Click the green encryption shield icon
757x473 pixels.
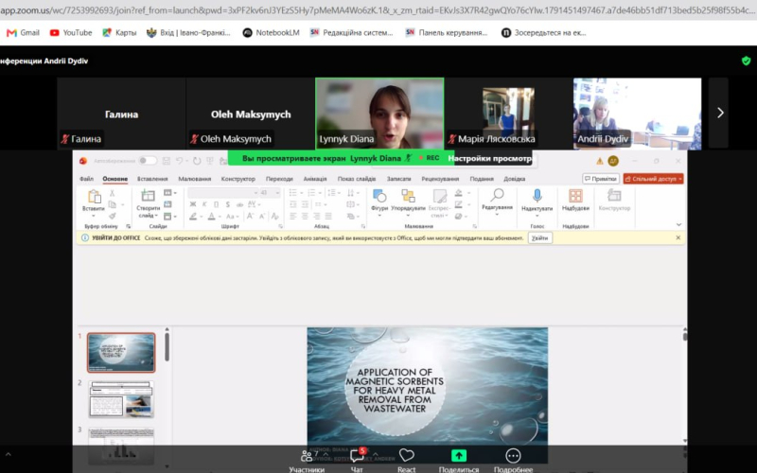[x=746, y=61]
